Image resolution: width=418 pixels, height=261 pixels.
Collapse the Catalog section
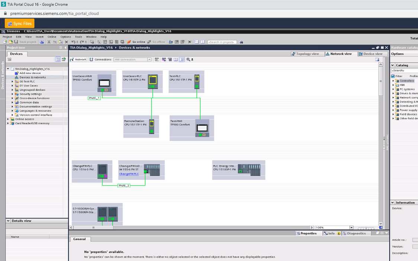click(393, 65)
